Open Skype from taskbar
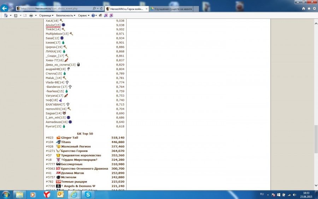Viewport: 318px width, 199px height. click(88, 195)
